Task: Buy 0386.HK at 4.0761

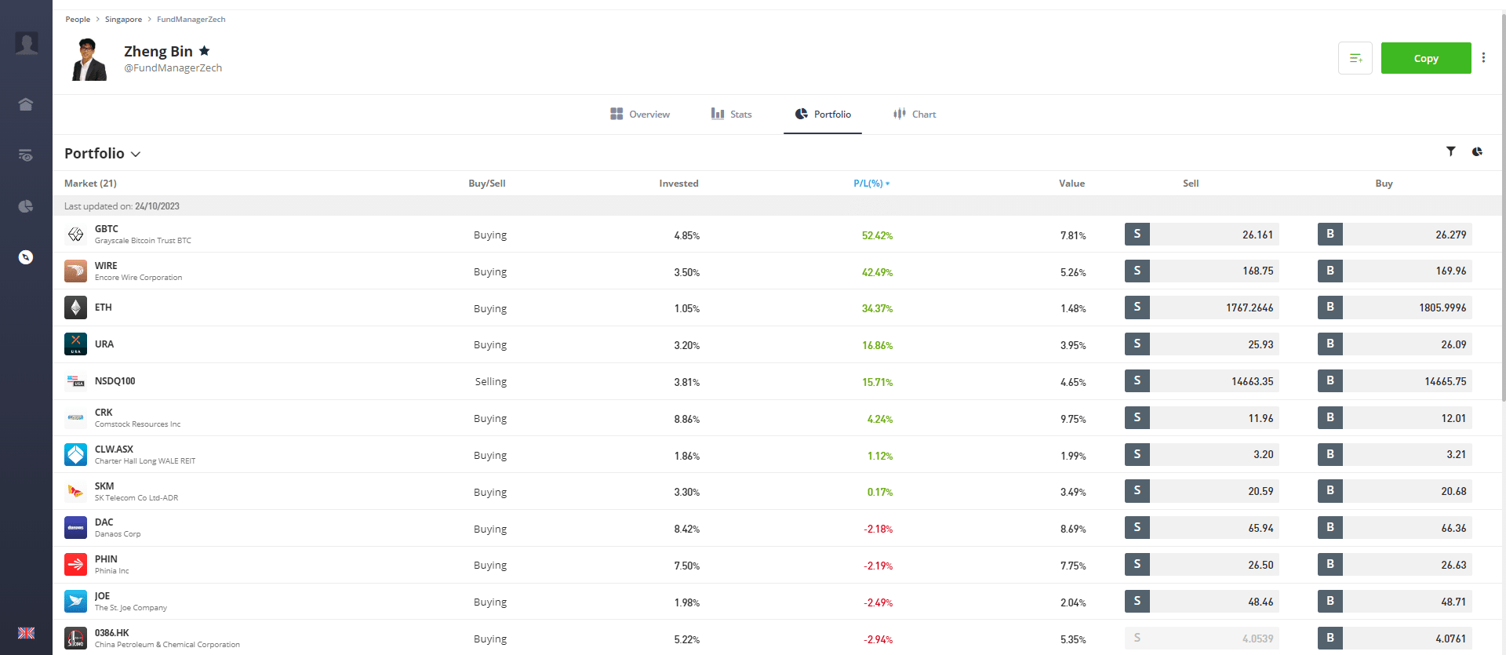Action: point(1395,639)
